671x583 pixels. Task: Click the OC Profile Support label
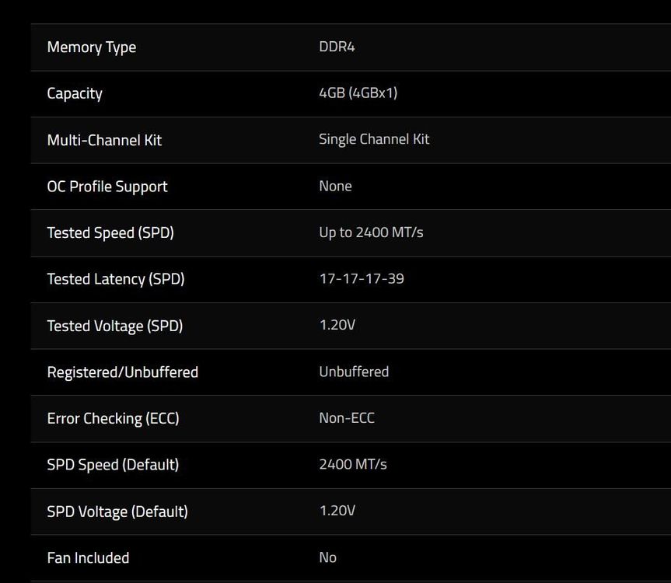(107, 187)
